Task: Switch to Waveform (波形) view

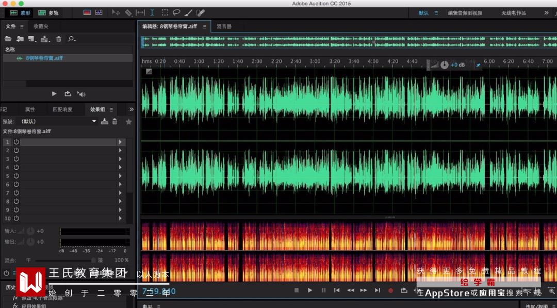Action: point(20,13)
